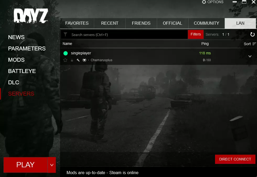Click the filter funnel icon in search bar
Screen dimensions: 257x177
pos(65,34)
